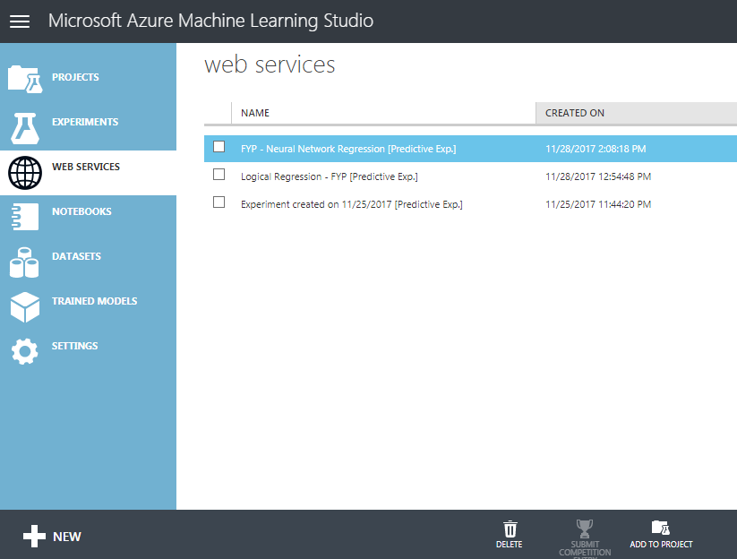Check the Experiment created on 11/25/2017 checkbox
737x559 pixels.
[219, 202]
